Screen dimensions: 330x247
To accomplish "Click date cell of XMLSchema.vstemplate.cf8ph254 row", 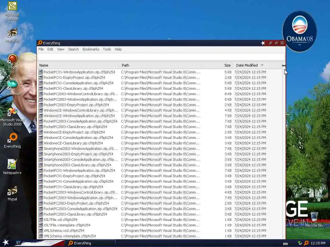I will (250, 236).
